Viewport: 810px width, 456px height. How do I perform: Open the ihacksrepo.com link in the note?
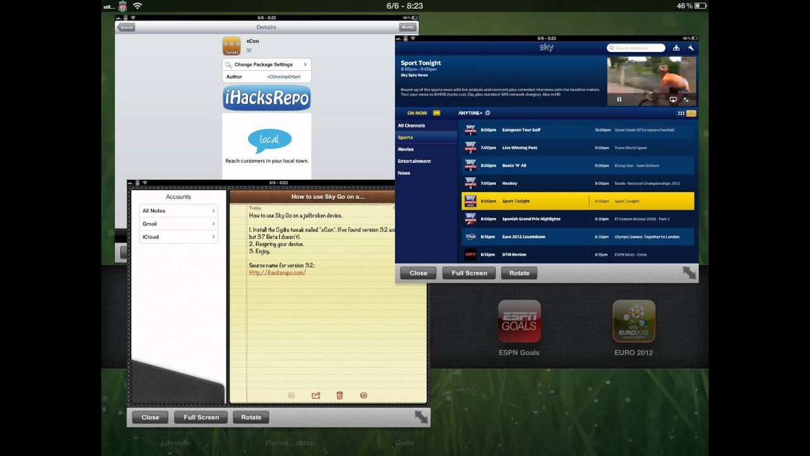[x=277, y=272]
